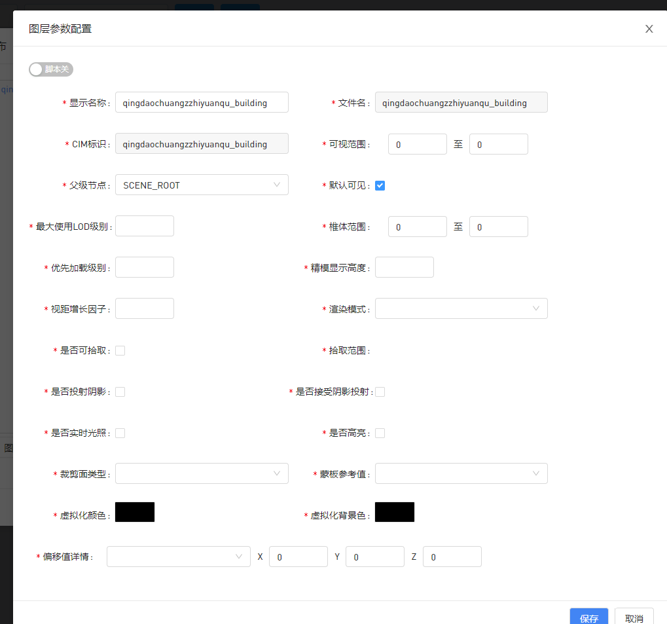The image size is (667, 624).
Task: Click the 精模显示高度 input field
Action: click(404, 267)
